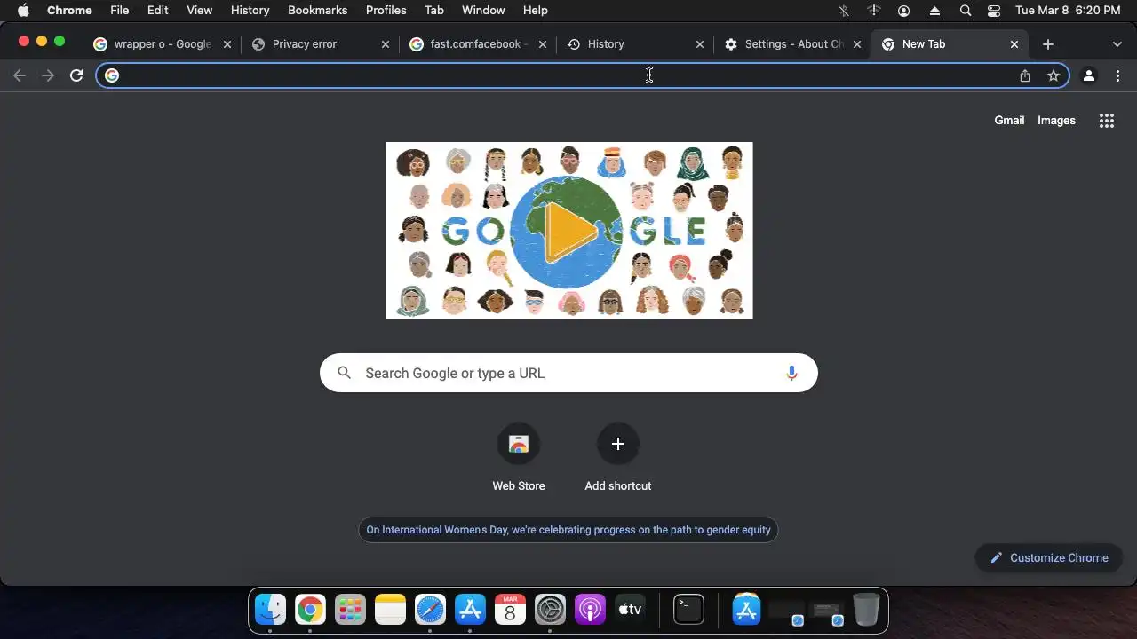Open Safari from the Dock
Screen dimensions: 1137x639
coord(430,610)
